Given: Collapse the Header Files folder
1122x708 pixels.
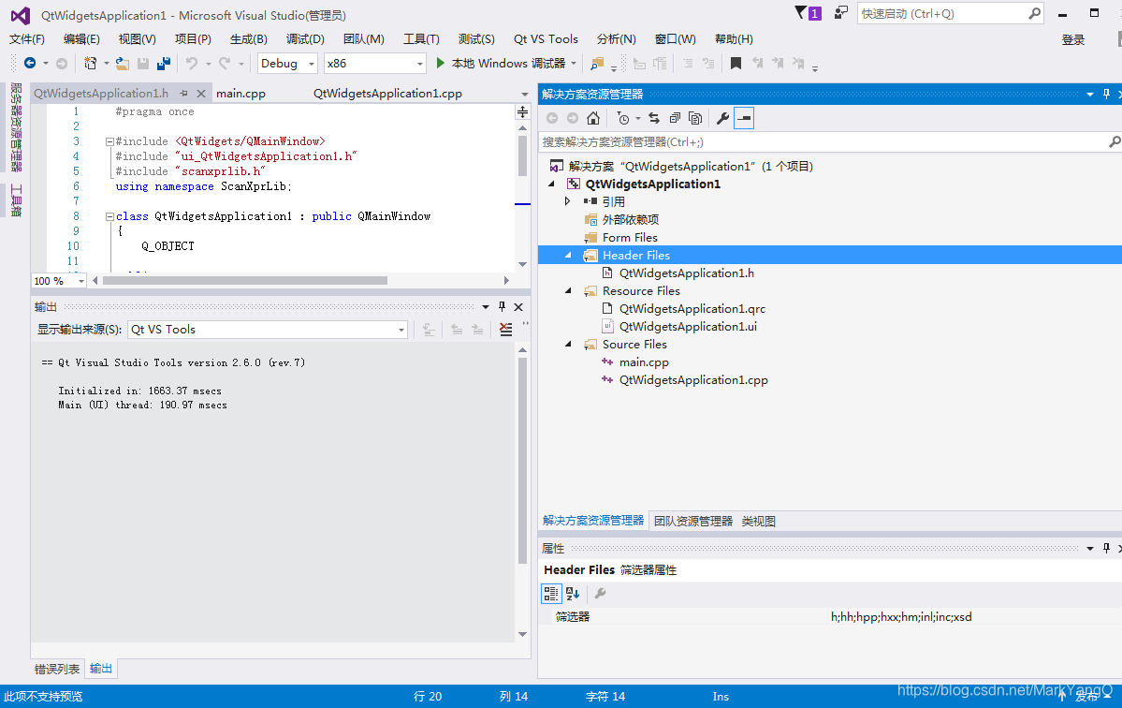Looking at the screenshot, I should point(568,255).
